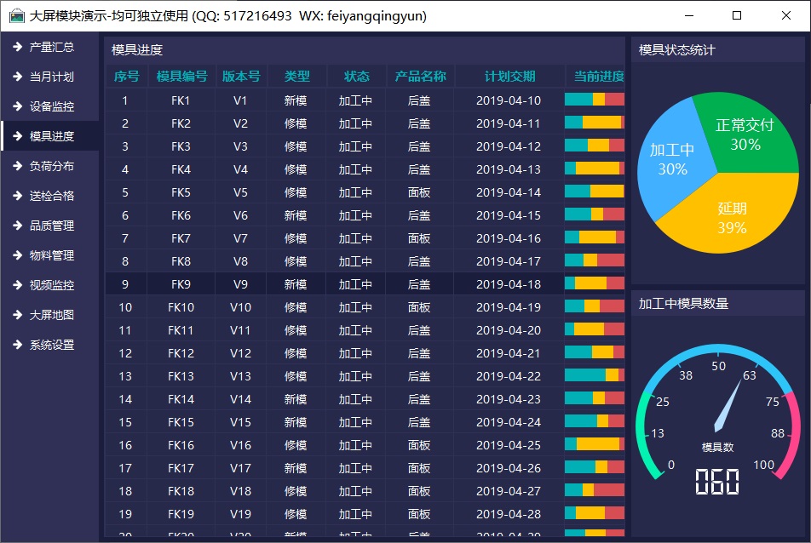Click the arrow icon beside 视频监控

pos(16,285)
